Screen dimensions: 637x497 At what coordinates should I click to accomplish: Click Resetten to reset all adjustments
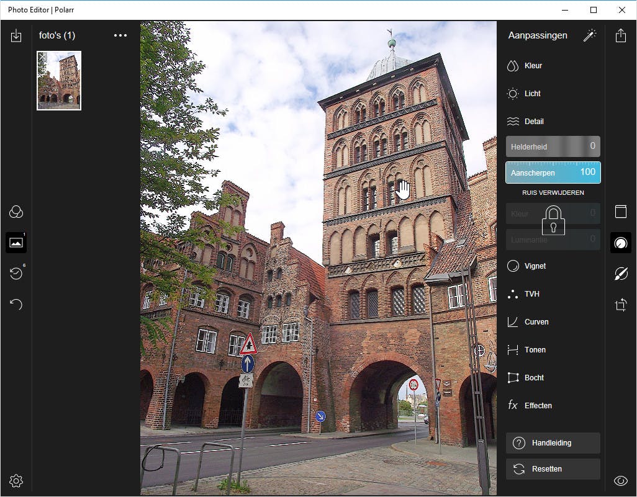tap(553, 468)
